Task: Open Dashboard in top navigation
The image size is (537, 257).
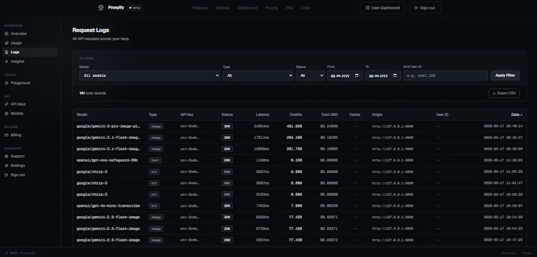Action: coord(247,7)
